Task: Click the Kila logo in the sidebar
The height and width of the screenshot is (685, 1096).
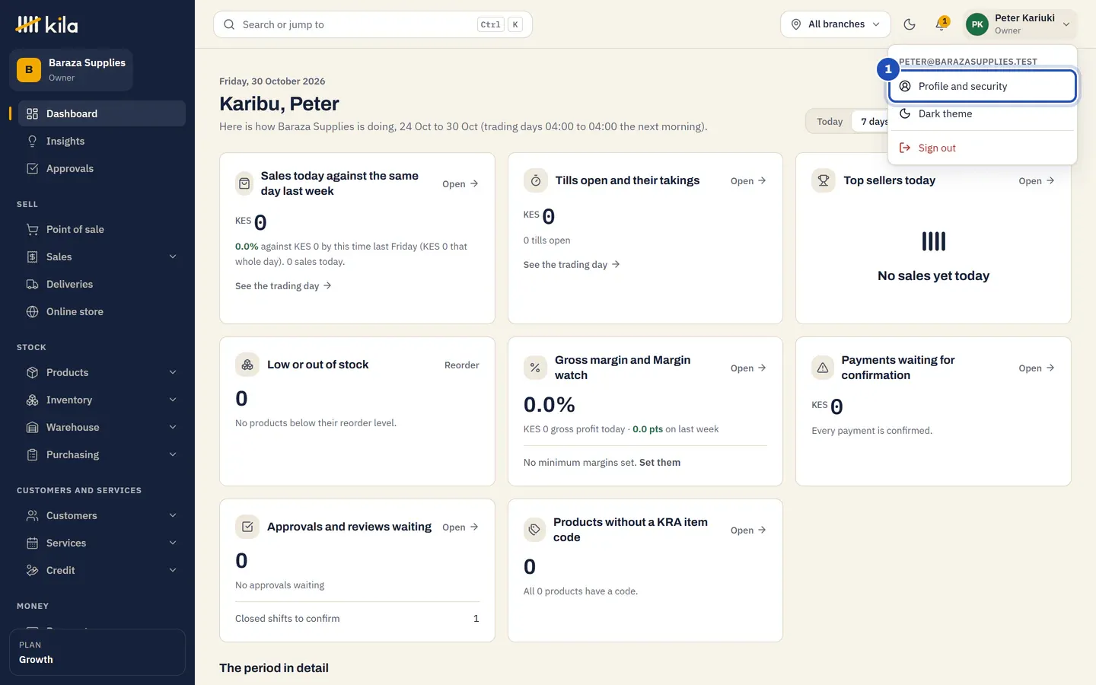Action: pyautogui.click(x=47, y=24)
